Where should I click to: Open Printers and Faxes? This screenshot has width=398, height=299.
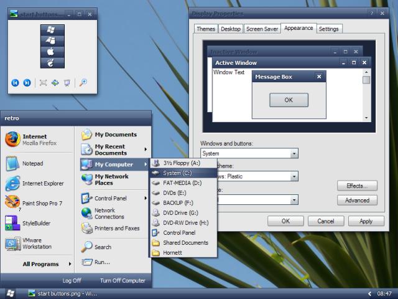114,229
